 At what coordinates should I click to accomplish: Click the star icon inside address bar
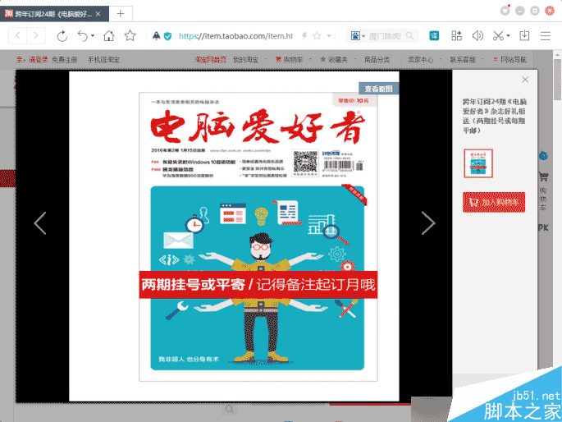click(317, 36)
